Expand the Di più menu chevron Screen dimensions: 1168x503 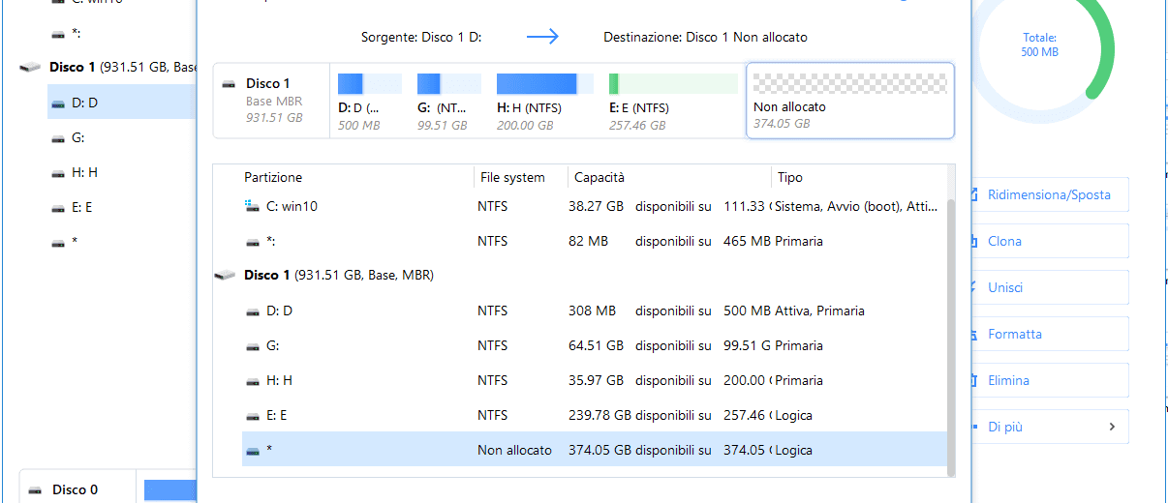click(1111, 427)
